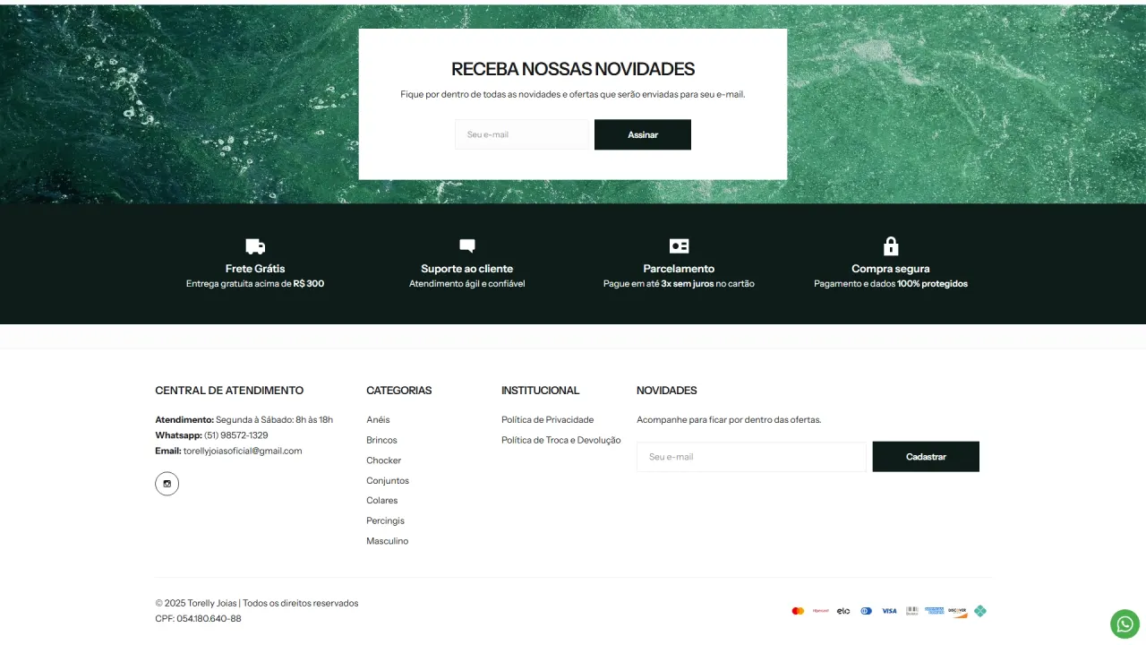The width and height of the screenshot is (1146, 645).
Task: Focus the Novidades footer email field
Action: (x=751, y=457)
